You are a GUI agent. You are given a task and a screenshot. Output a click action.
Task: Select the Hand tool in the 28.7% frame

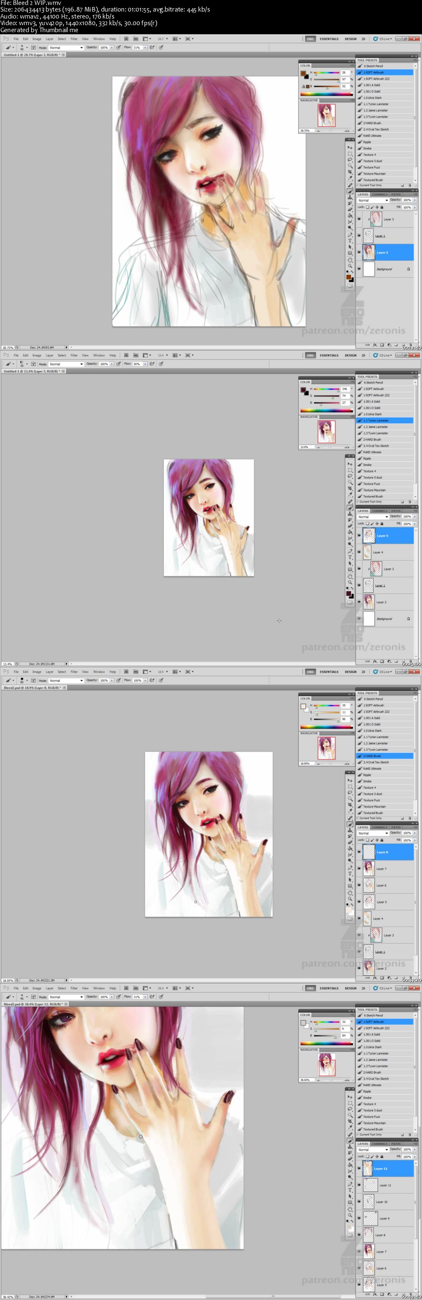click(350, 260)
